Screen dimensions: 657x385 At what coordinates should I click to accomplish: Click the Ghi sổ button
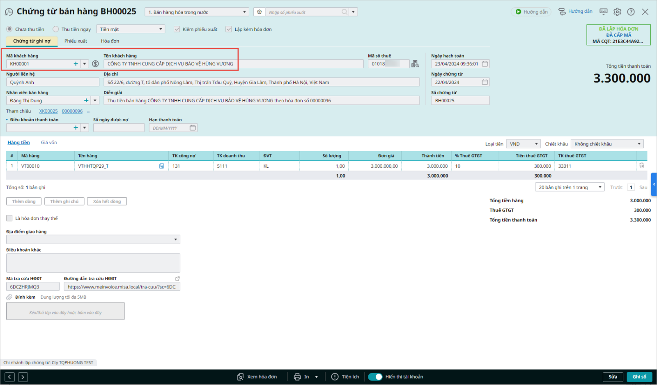pyautogui.click(x=639, y=377)
